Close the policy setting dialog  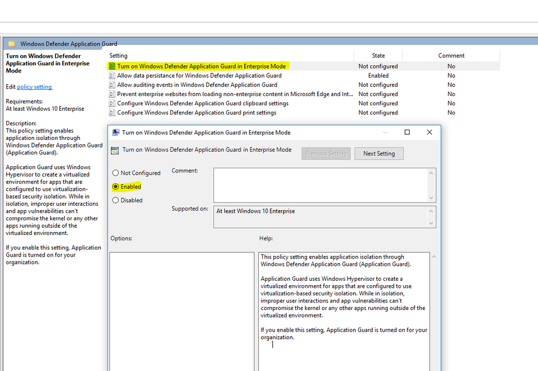tap(429, 132)
